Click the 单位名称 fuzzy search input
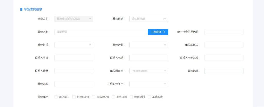264x107 pixels. coord(101,32)
